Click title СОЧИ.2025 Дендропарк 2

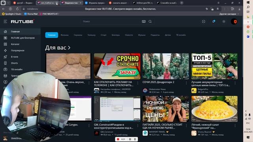158,82
